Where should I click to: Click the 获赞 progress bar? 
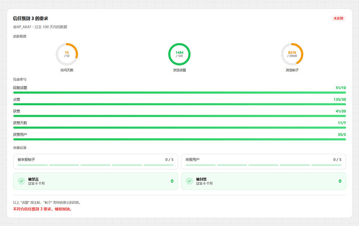pyautogui.click(x=179, y=116)
